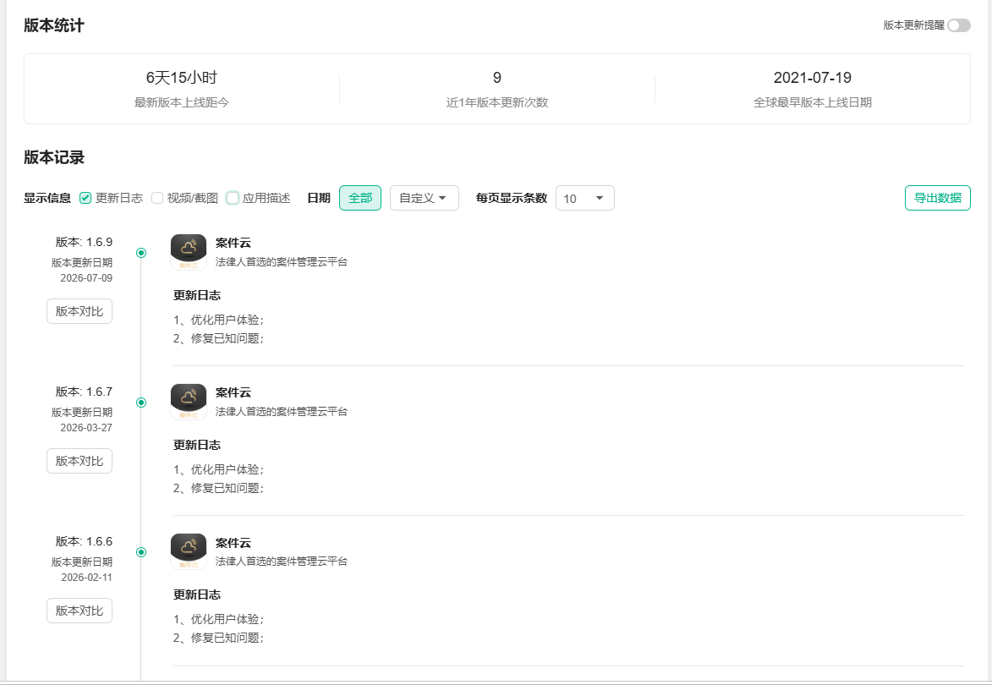This screenshot has width=992, height=685.
Task: Click the timeline dot for version 1.6.9
Action: [141, 253]
